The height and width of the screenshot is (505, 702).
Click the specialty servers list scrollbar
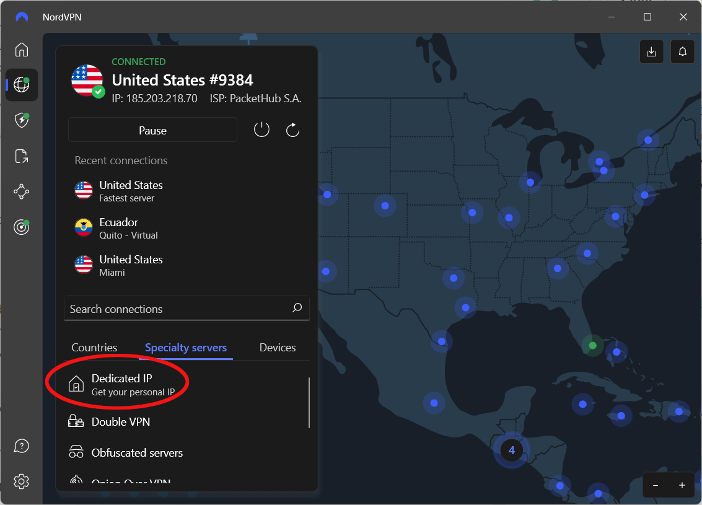coord(309,403)
